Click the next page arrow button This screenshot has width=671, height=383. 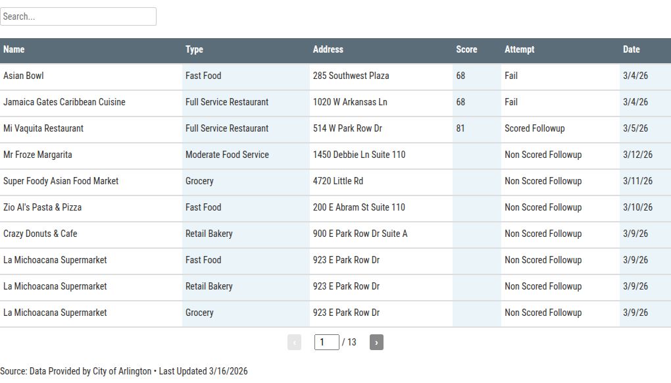[x=376, y=342]
